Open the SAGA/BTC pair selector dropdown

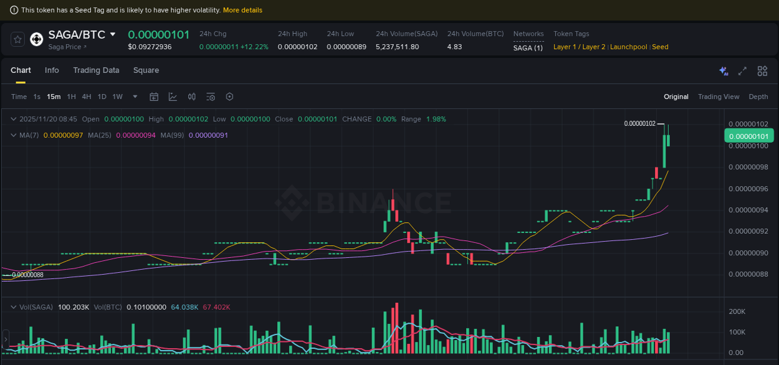point(113,34)
